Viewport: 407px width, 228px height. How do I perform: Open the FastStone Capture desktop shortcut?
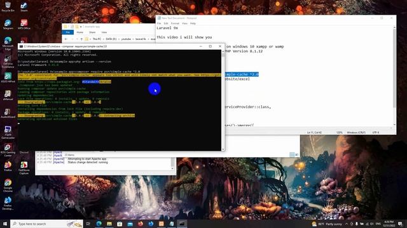24,168
